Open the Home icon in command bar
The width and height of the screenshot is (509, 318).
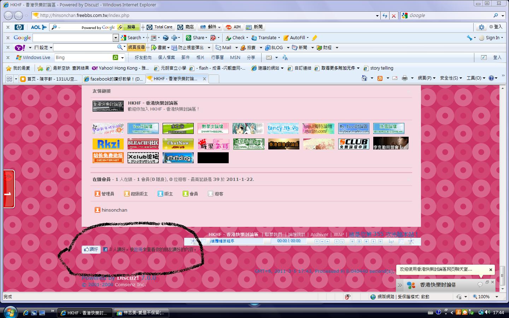364,78
